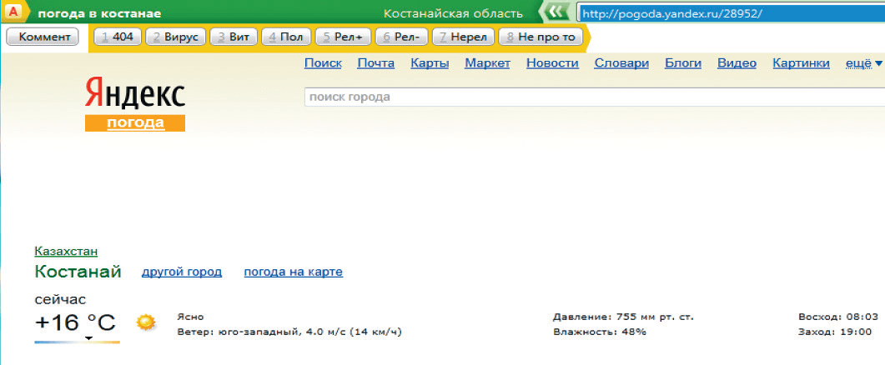Click the сейчас label
The image size is (885, 365).
tap(60, 299)
